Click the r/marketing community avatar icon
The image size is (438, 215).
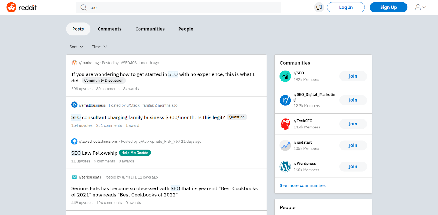pos(74,63)
